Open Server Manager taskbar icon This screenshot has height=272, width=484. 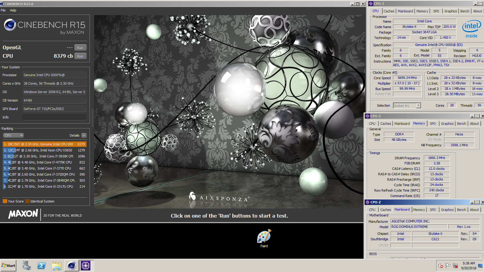coord(26,266)
